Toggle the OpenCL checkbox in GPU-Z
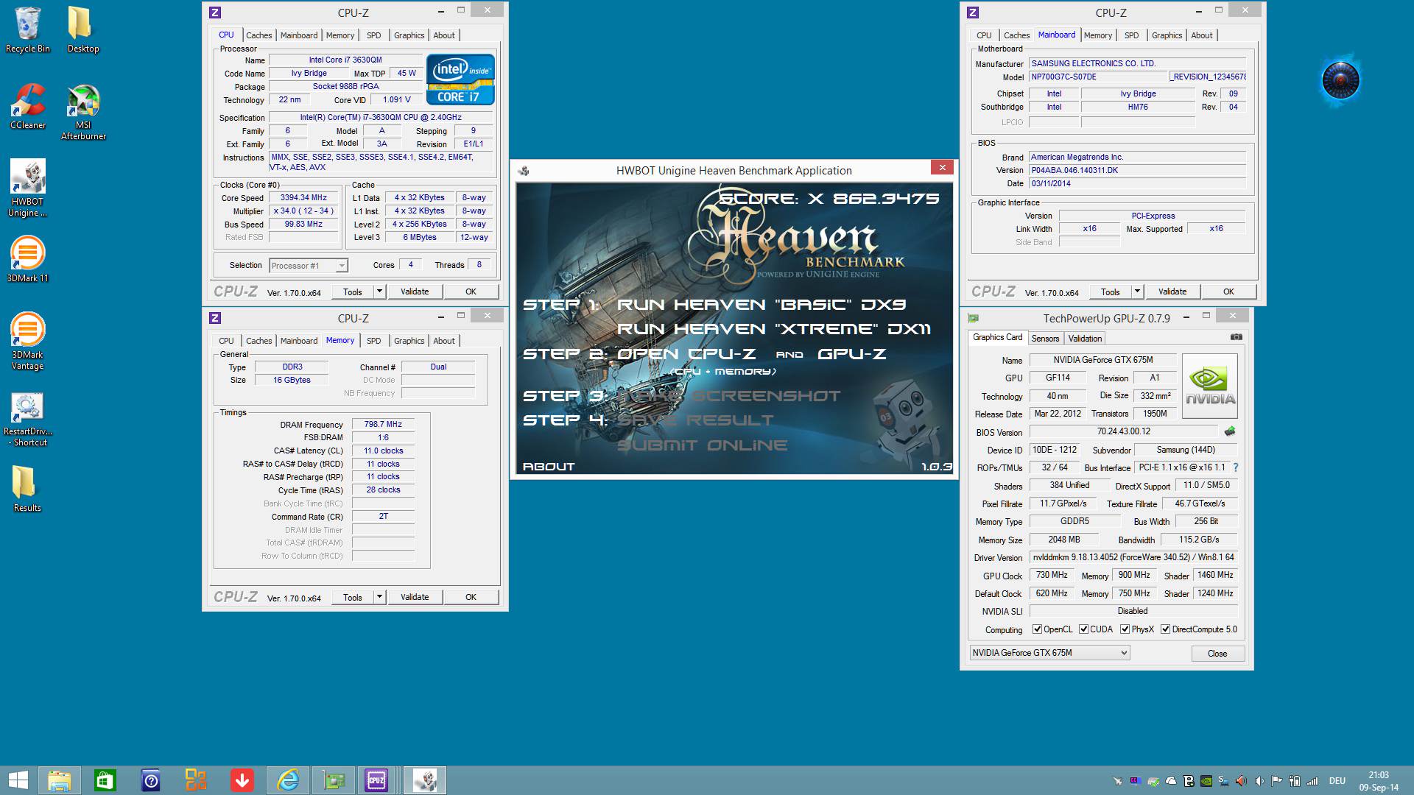Image resolution: width=1414 pixels, height=795 pixels. click(x=1037, y=629)
